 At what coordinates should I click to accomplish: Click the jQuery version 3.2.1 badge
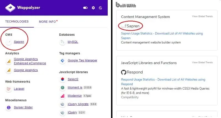click(82, 112)
